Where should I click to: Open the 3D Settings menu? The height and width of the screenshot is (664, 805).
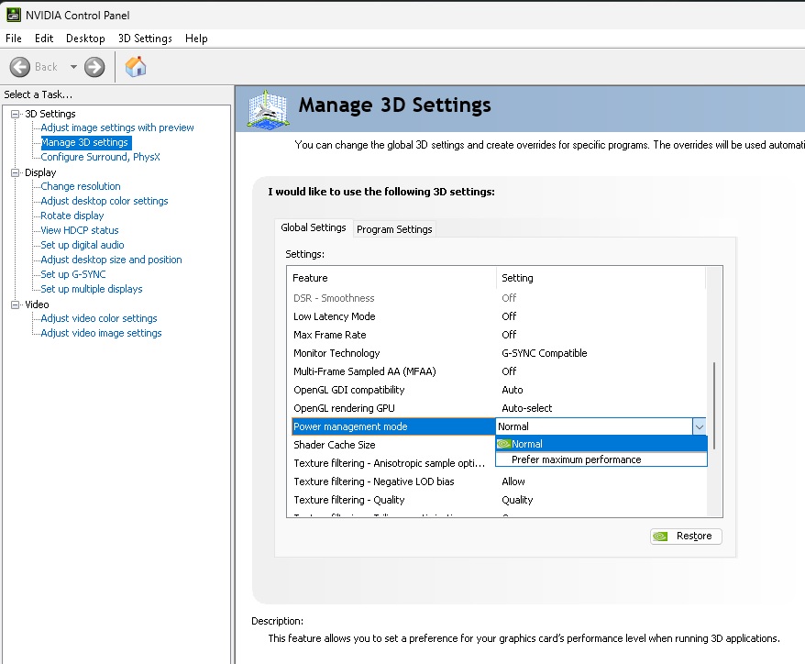click(145, 39)
